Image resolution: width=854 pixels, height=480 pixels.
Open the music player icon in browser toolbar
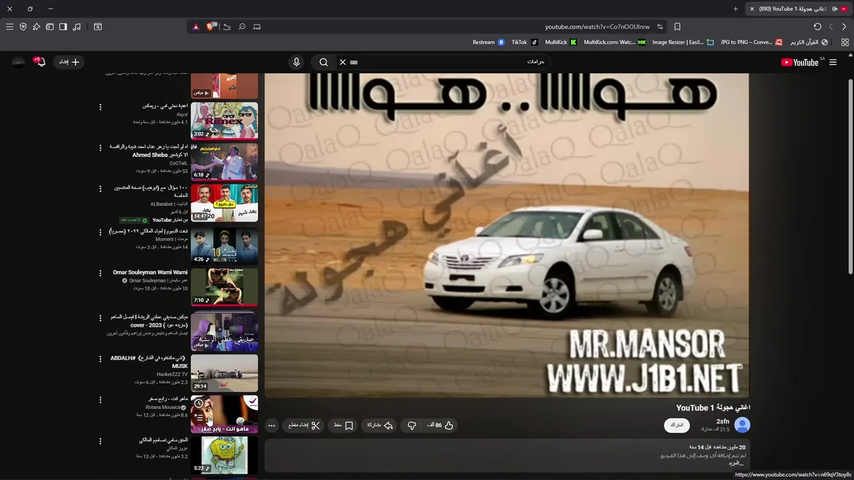pyautogui.click(x=77, y=27)
